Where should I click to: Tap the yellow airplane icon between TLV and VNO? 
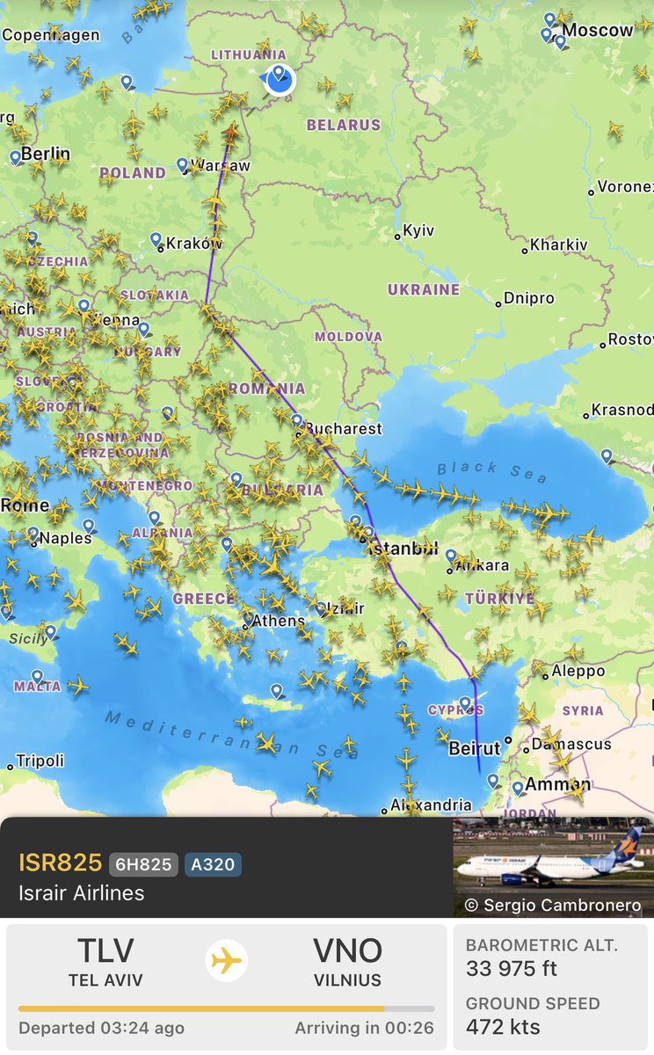(x=227, y=961)
